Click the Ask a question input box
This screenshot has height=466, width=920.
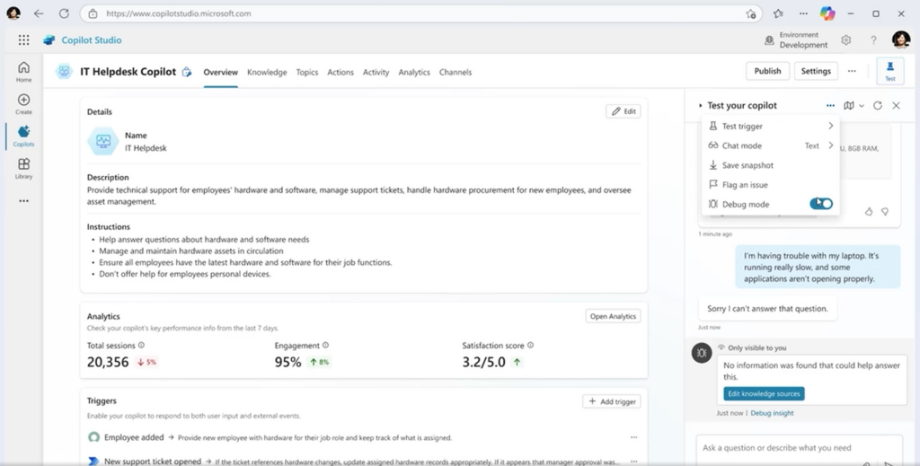pos(799,449)
